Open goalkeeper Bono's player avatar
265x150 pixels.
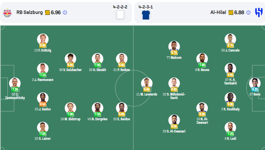[x=255, y=83]
